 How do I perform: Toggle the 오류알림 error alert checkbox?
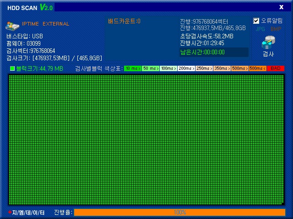coord(256,21)
